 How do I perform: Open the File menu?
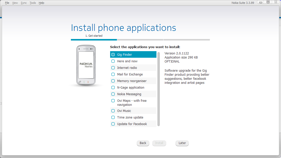click(x=7, y=3)
